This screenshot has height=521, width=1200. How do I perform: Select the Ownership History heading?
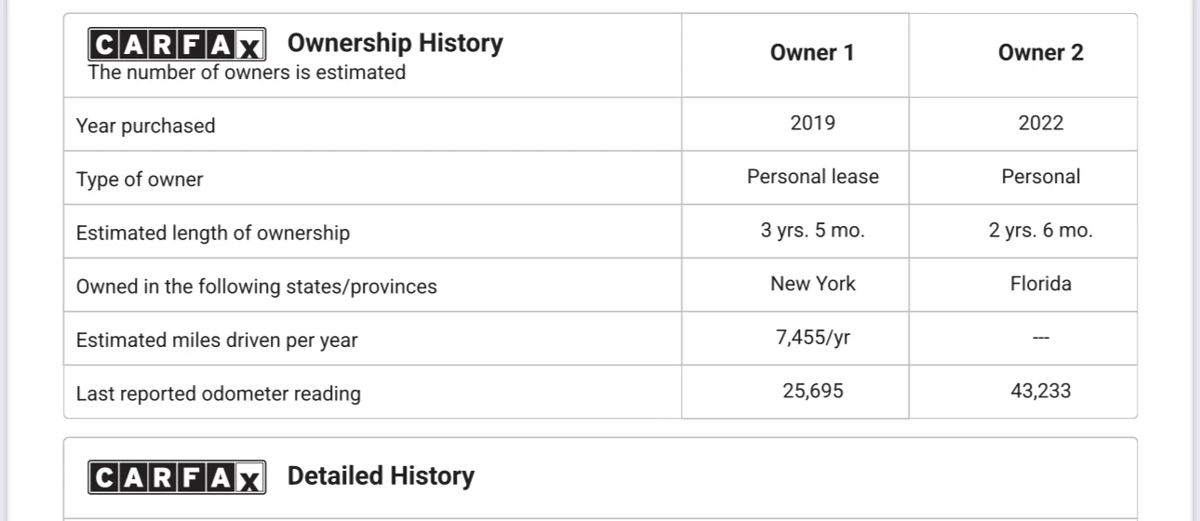tap(394, 43)
